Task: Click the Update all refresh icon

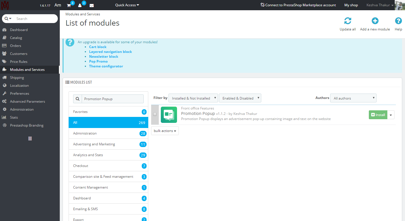Action: click(x=348, y=21)
